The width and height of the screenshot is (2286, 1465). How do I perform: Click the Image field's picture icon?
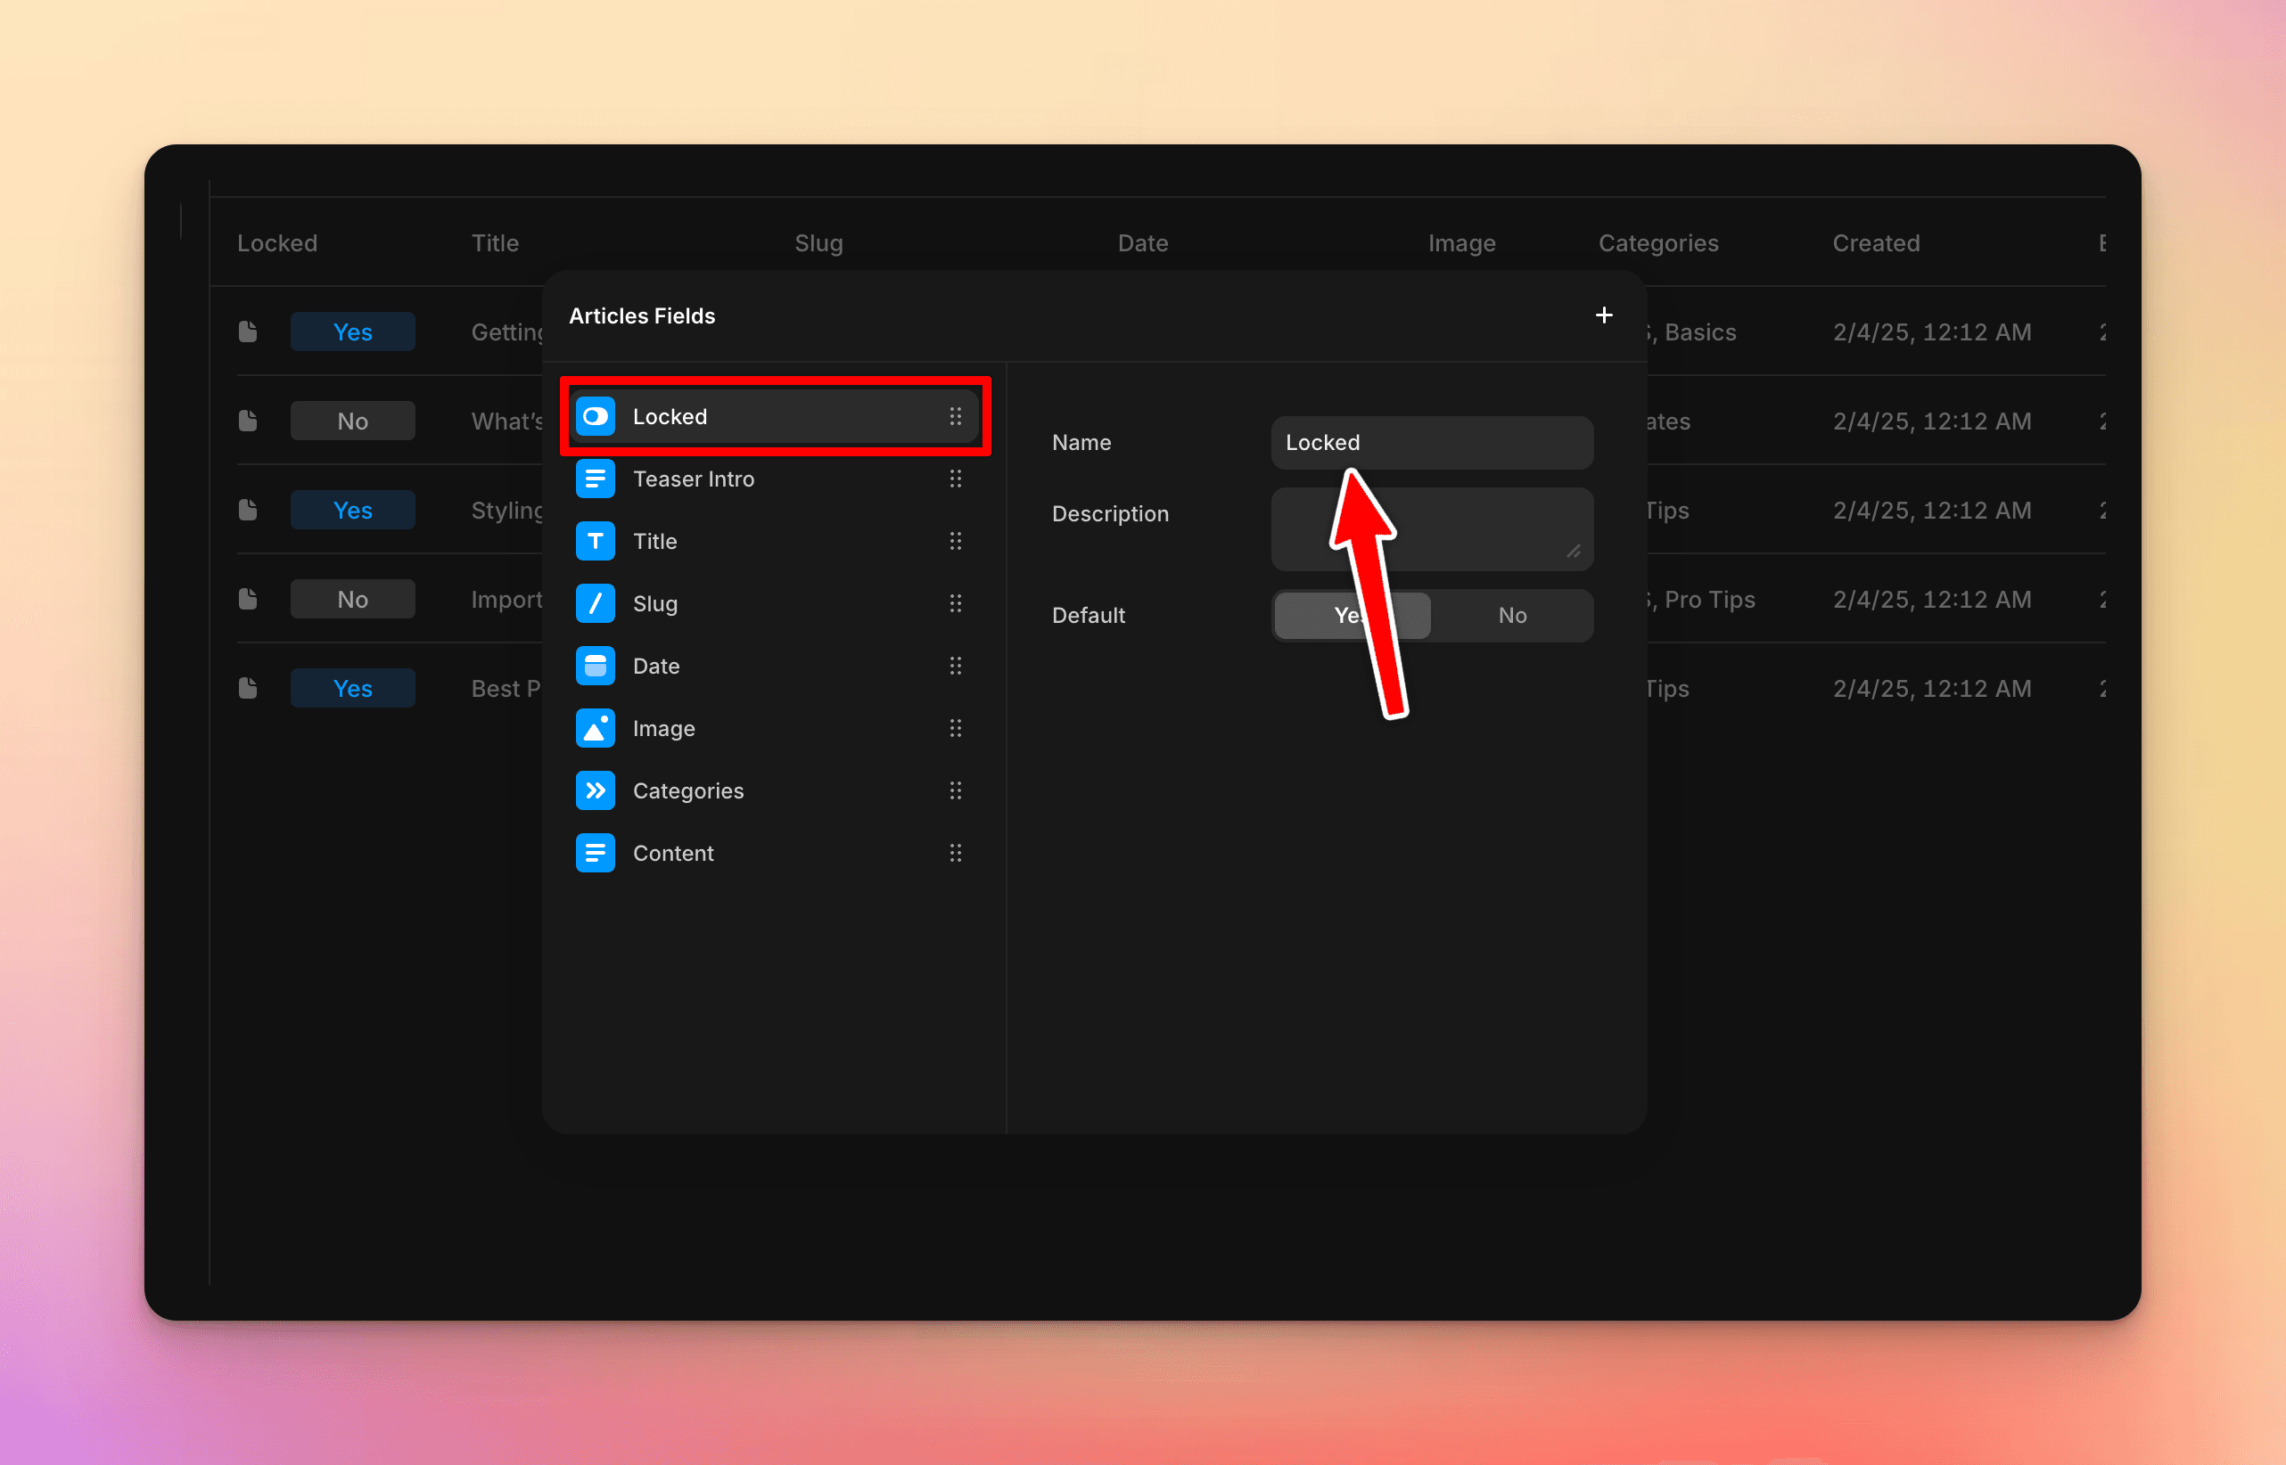[x=595, y=728]
